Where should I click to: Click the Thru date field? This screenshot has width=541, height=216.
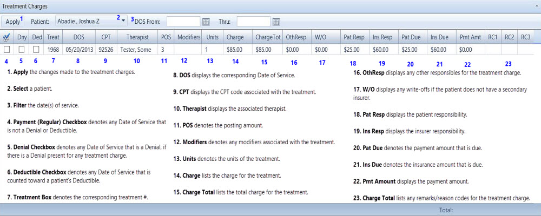coord(254,22)
